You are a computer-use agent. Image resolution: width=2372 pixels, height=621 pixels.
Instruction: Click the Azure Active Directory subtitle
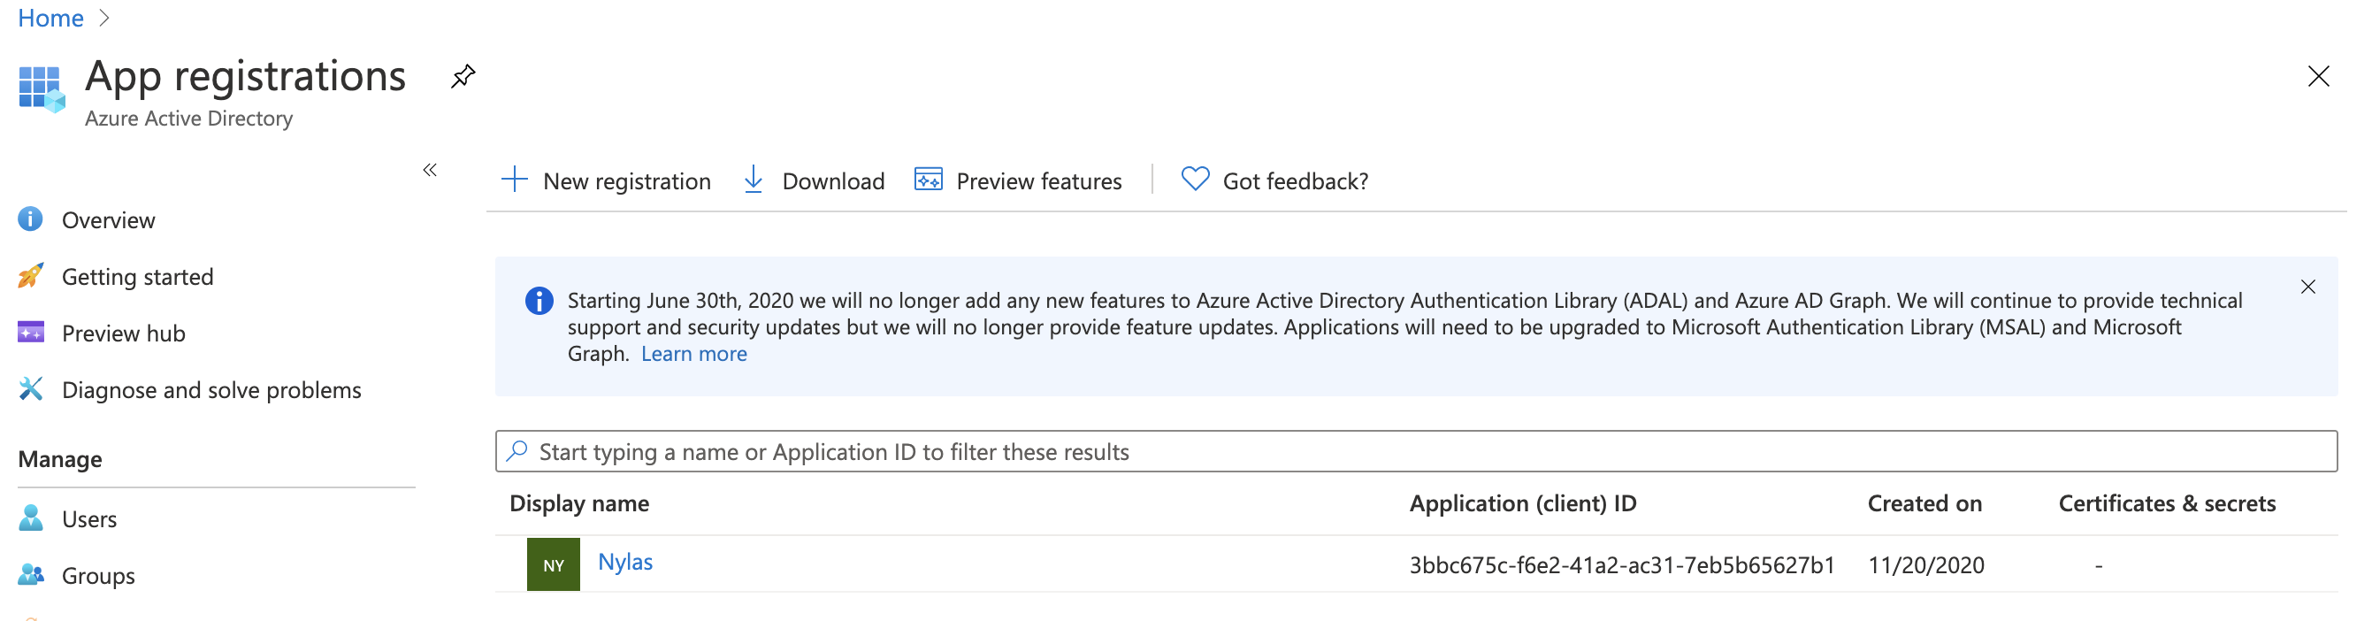[187, 119]
